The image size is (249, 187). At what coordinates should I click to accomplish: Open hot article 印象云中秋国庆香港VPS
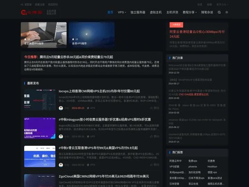(197, 92)
